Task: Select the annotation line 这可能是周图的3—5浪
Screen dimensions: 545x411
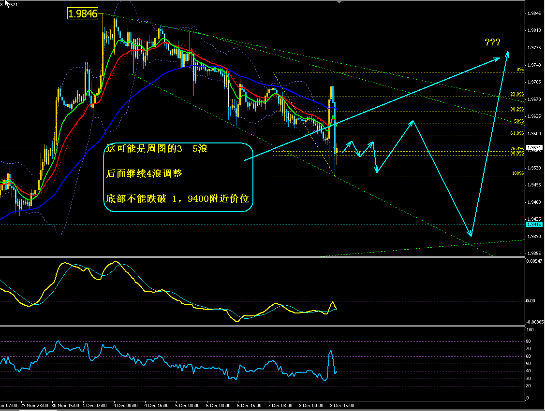Action: point(157,149)
